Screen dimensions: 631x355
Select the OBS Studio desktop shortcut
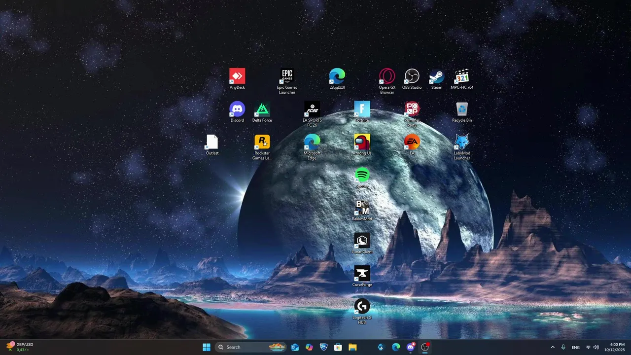[x=412, y=79]
